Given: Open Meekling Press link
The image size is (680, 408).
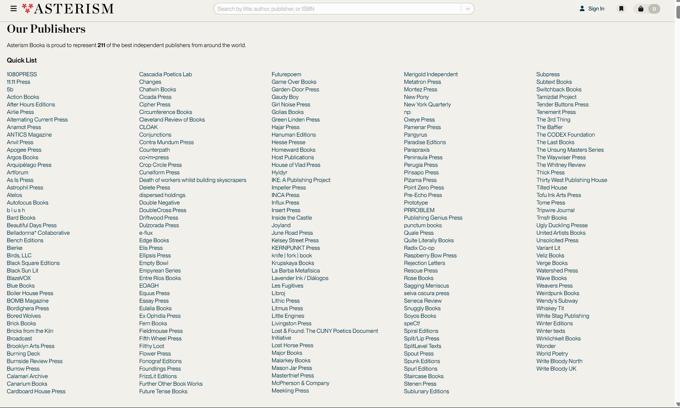Looking at the screenshot, I should 290,390.
